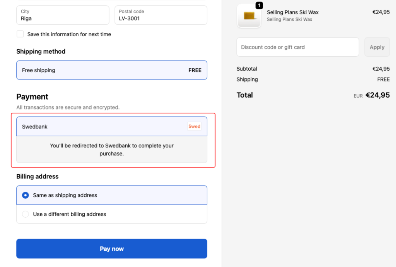Click the Selling Plans Ski Wax product title

(293, 12)
